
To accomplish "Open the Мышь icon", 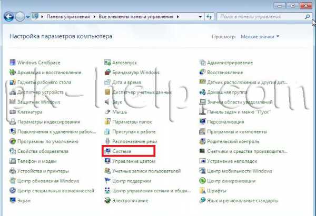I will [107, 111].
